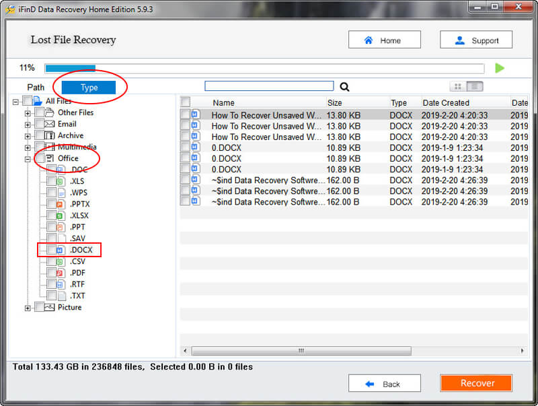This screenshot has width=538, height=406.
Task: Click the .XLS file type icon
Action: (61, 181)
